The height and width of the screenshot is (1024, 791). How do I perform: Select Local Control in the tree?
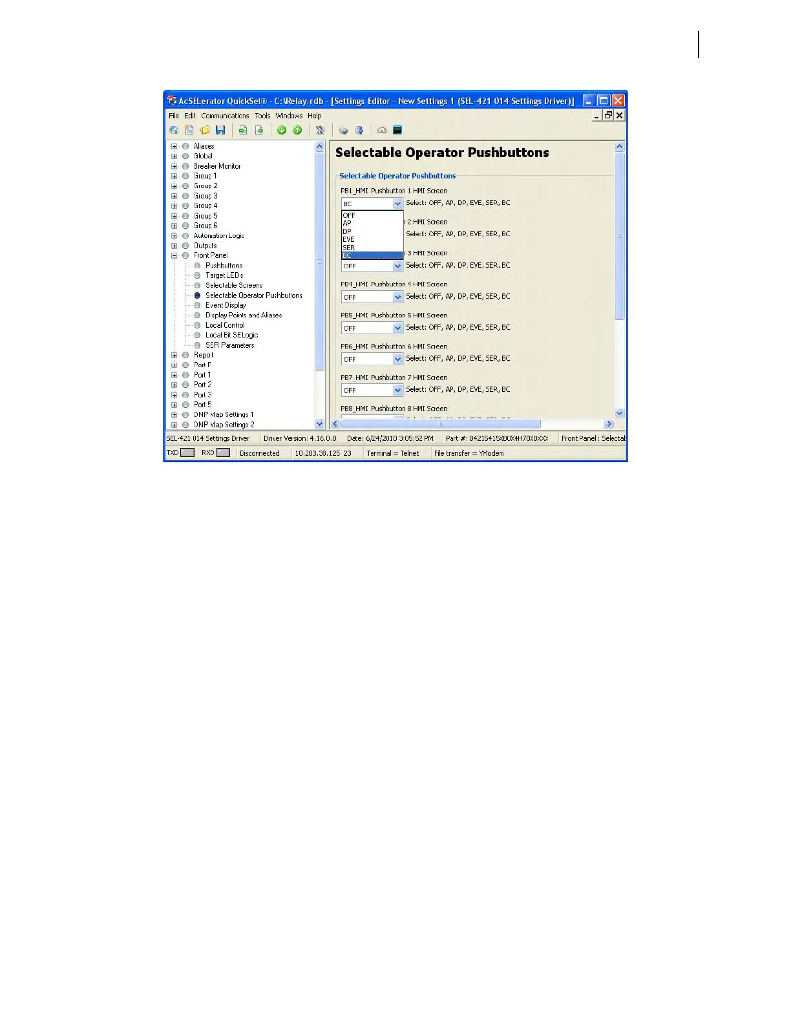(x=224, y=325)
